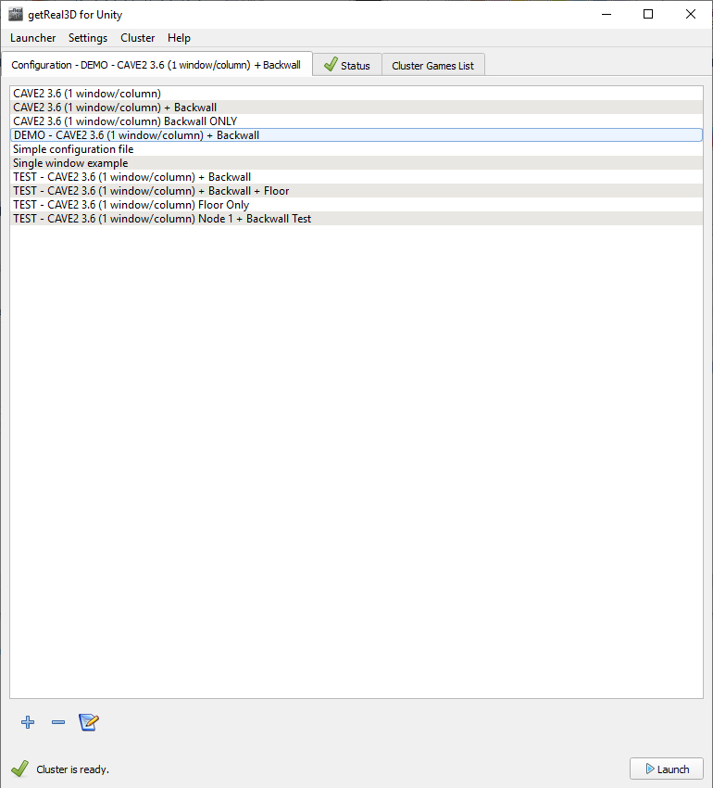Select 'DEMO - CAVE2 3.6 (1 window/column) + Backwall'

(356, 135)
